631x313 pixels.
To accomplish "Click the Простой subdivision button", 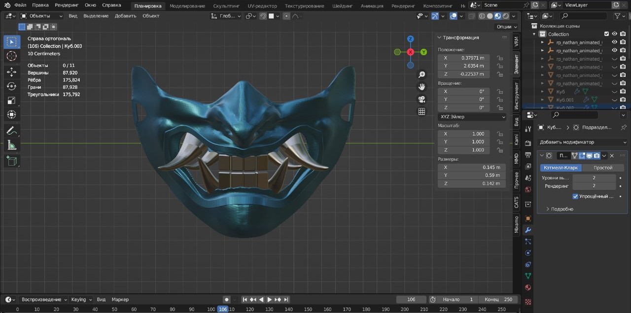I will coord(603,168).
